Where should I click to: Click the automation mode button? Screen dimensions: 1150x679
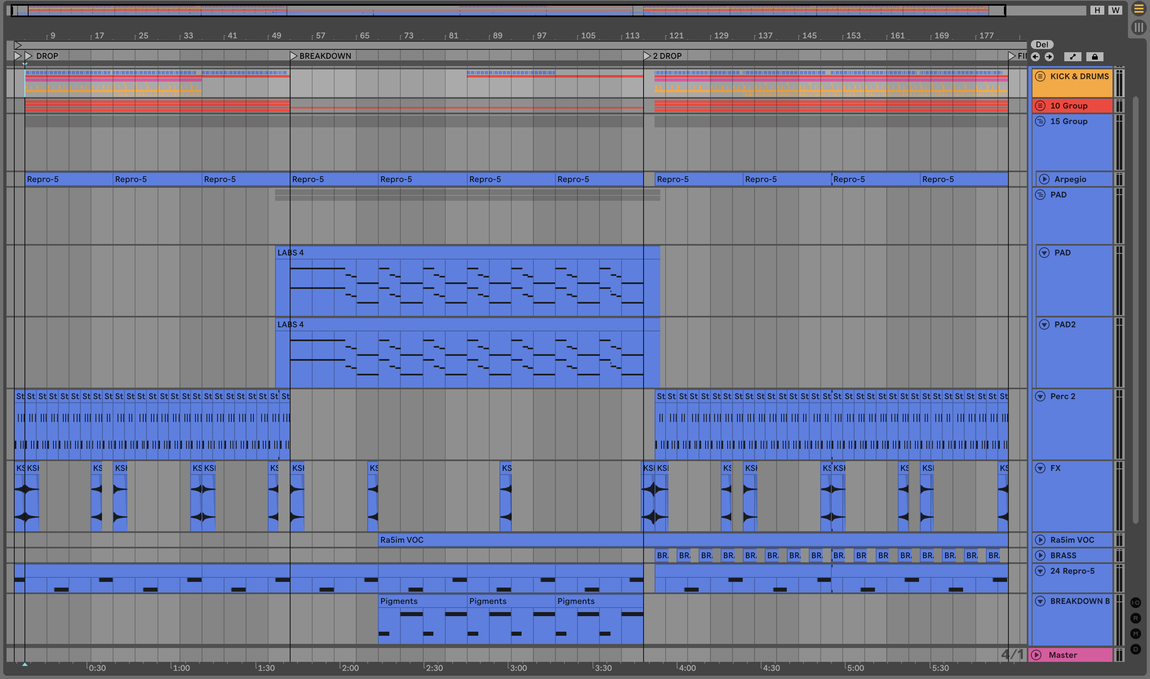coord(1073,57)
